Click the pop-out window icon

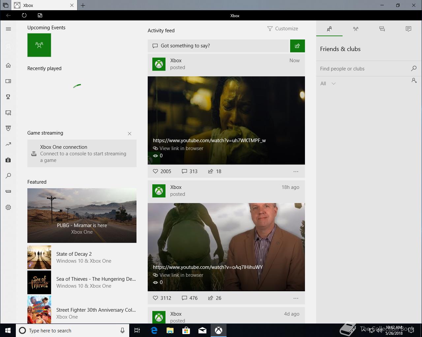pos(40,15)
